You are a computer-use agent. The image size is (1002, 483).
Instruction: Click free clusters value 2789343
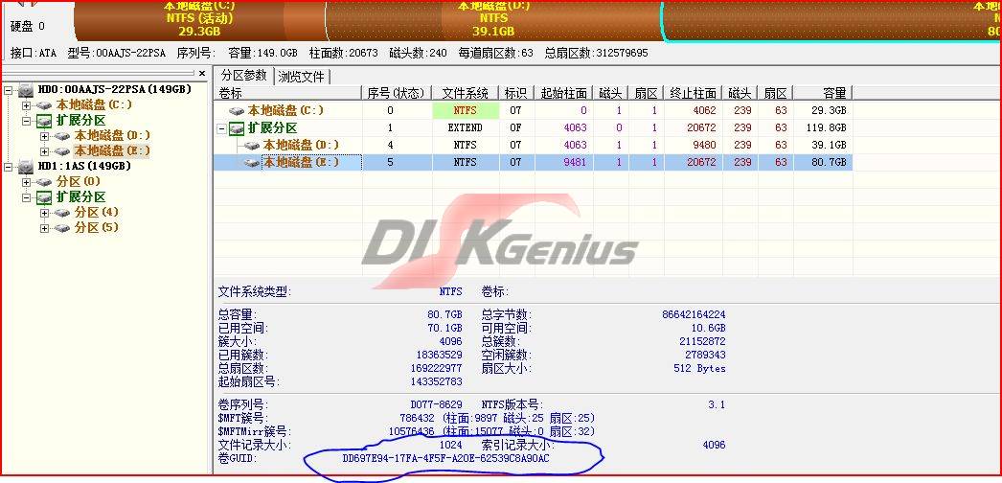tap(705, 355)
